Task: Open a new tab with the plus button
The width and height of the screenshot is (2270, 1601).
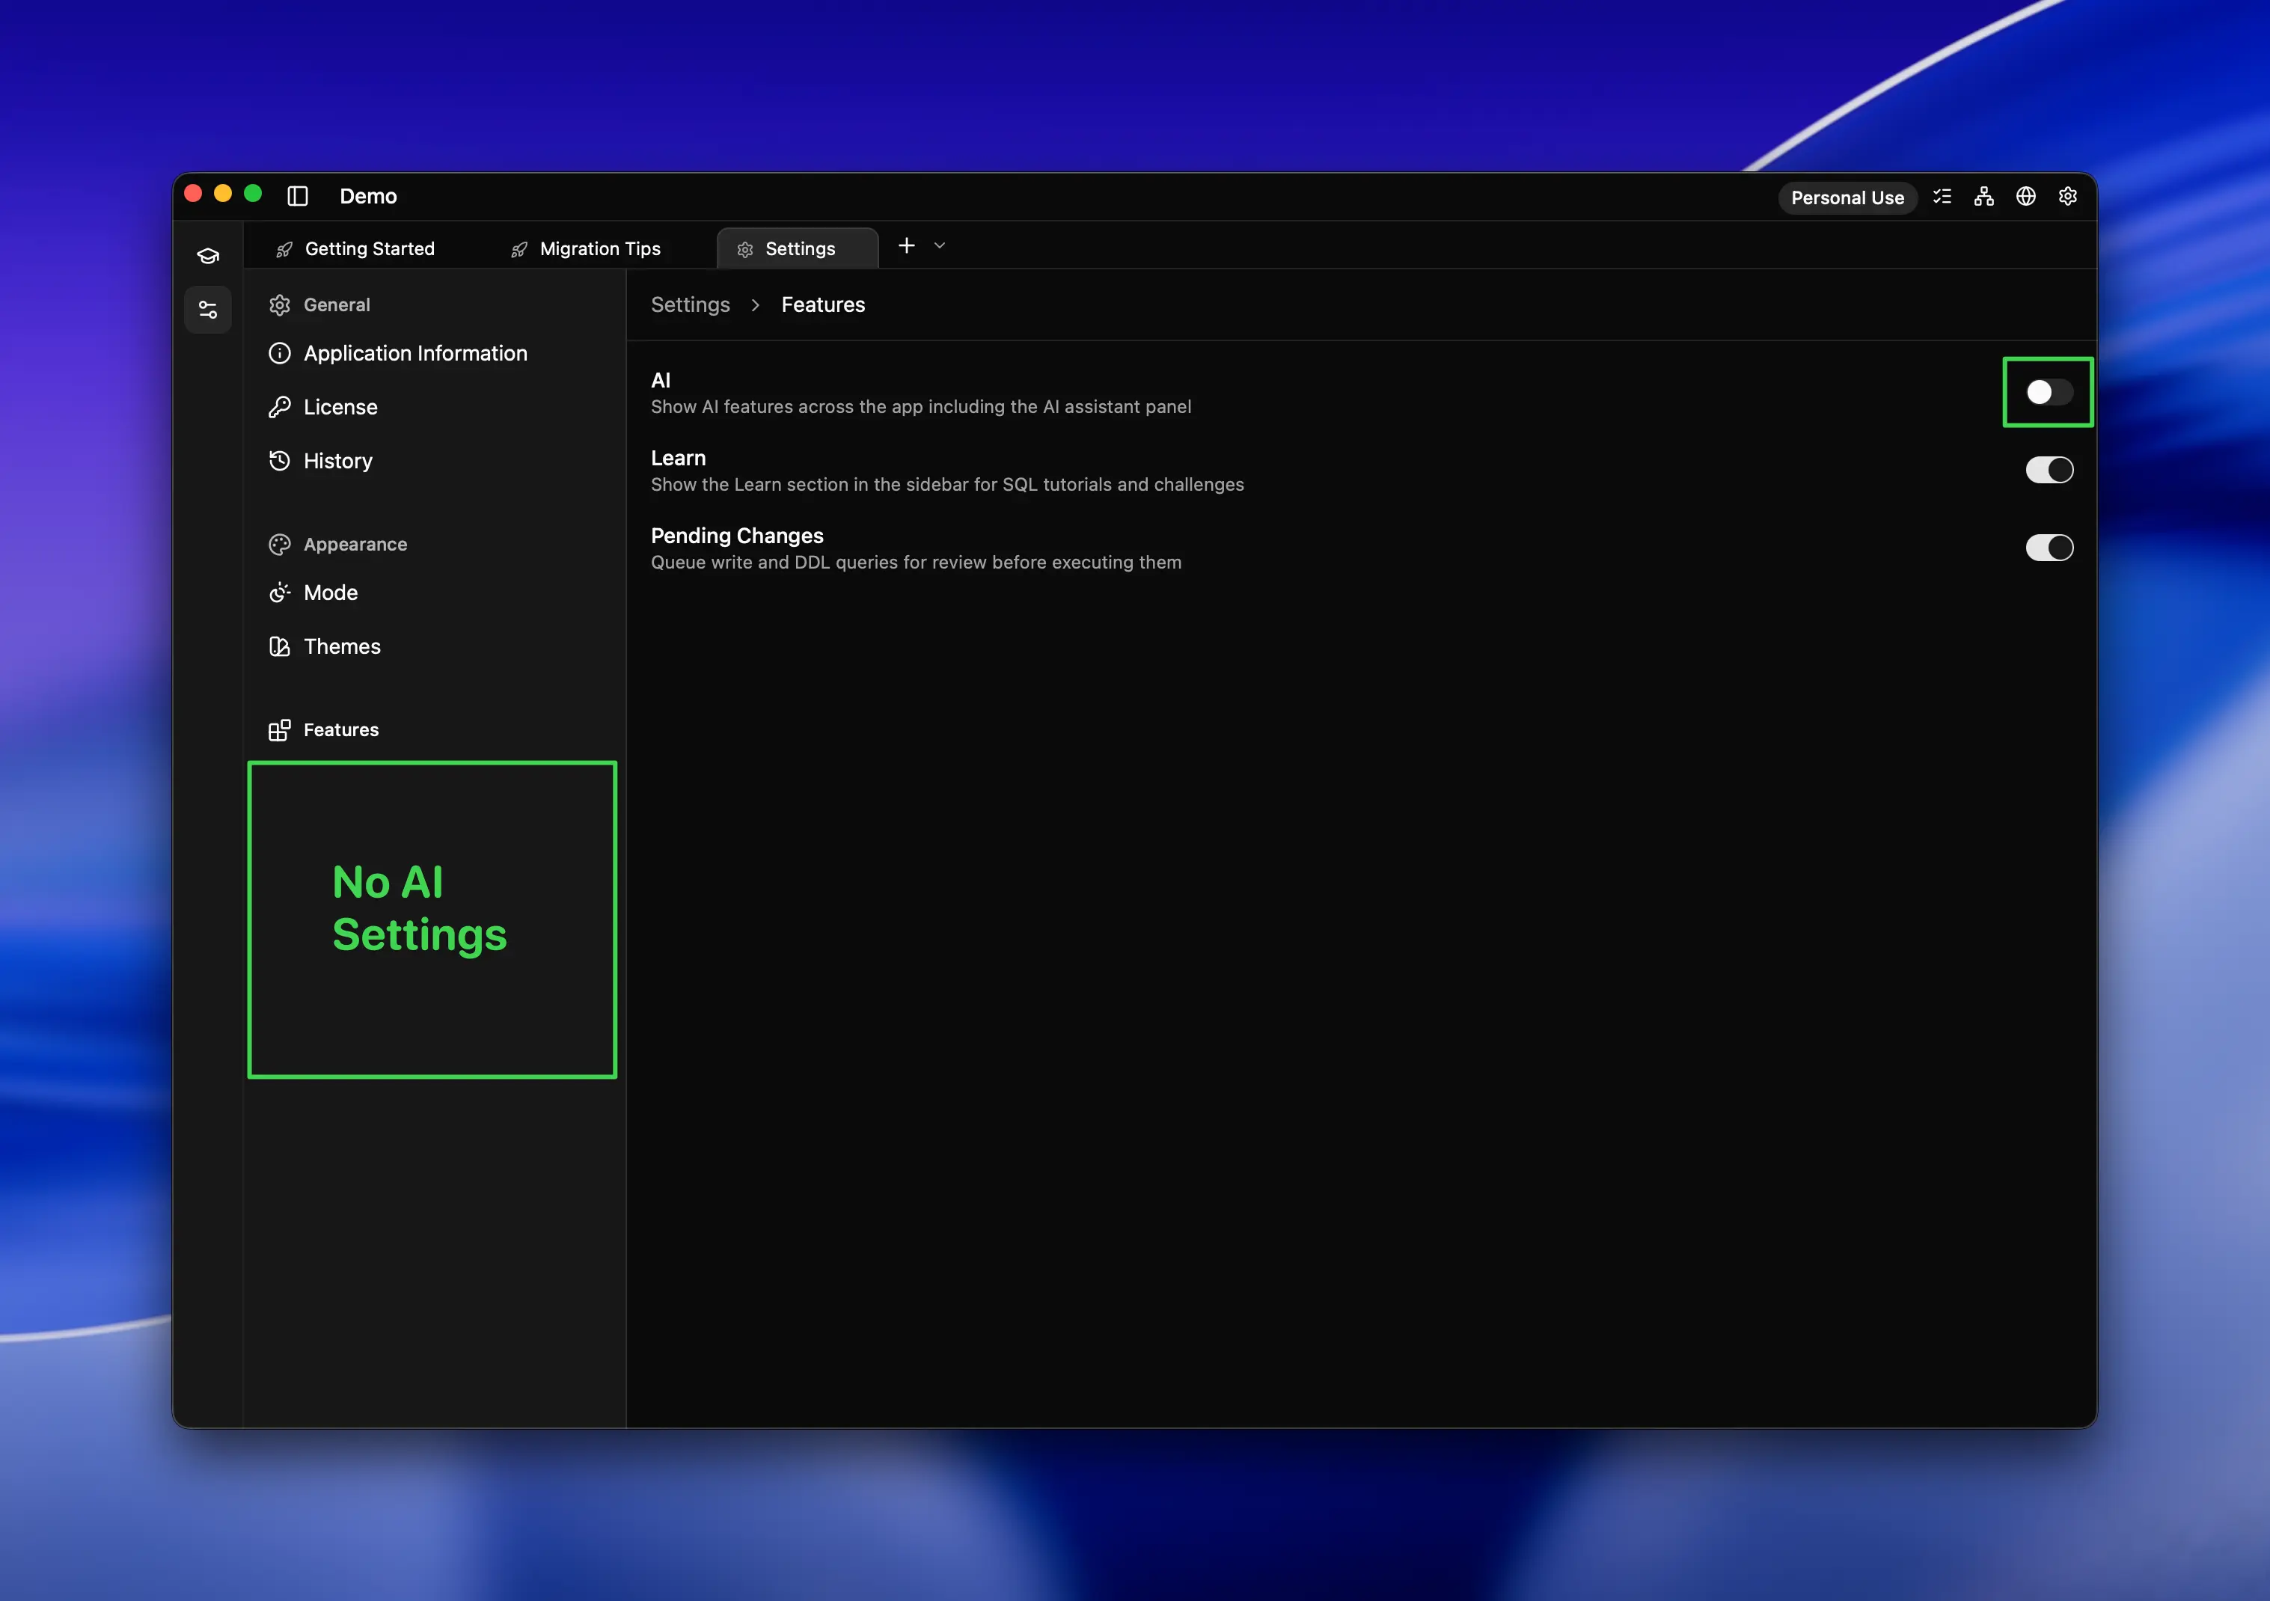Action: (905, 245)
